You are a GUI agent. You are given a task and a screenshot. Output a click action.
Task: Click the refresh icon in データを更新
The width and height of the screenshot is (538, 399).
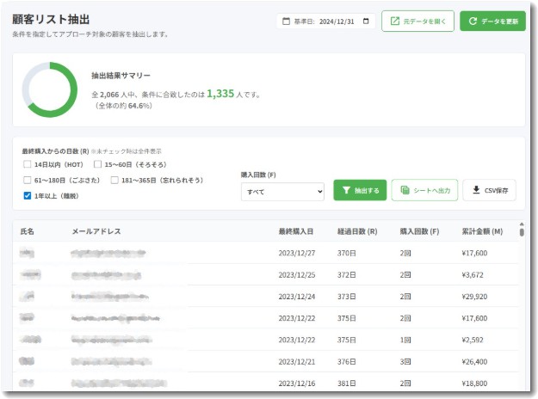click(x=473, y=21)
